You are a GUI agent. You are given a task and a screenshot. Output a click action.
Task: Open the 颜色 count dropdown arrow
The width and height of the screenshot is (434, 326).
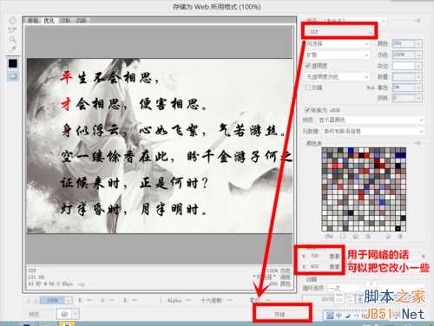click(x=419, y=43)
